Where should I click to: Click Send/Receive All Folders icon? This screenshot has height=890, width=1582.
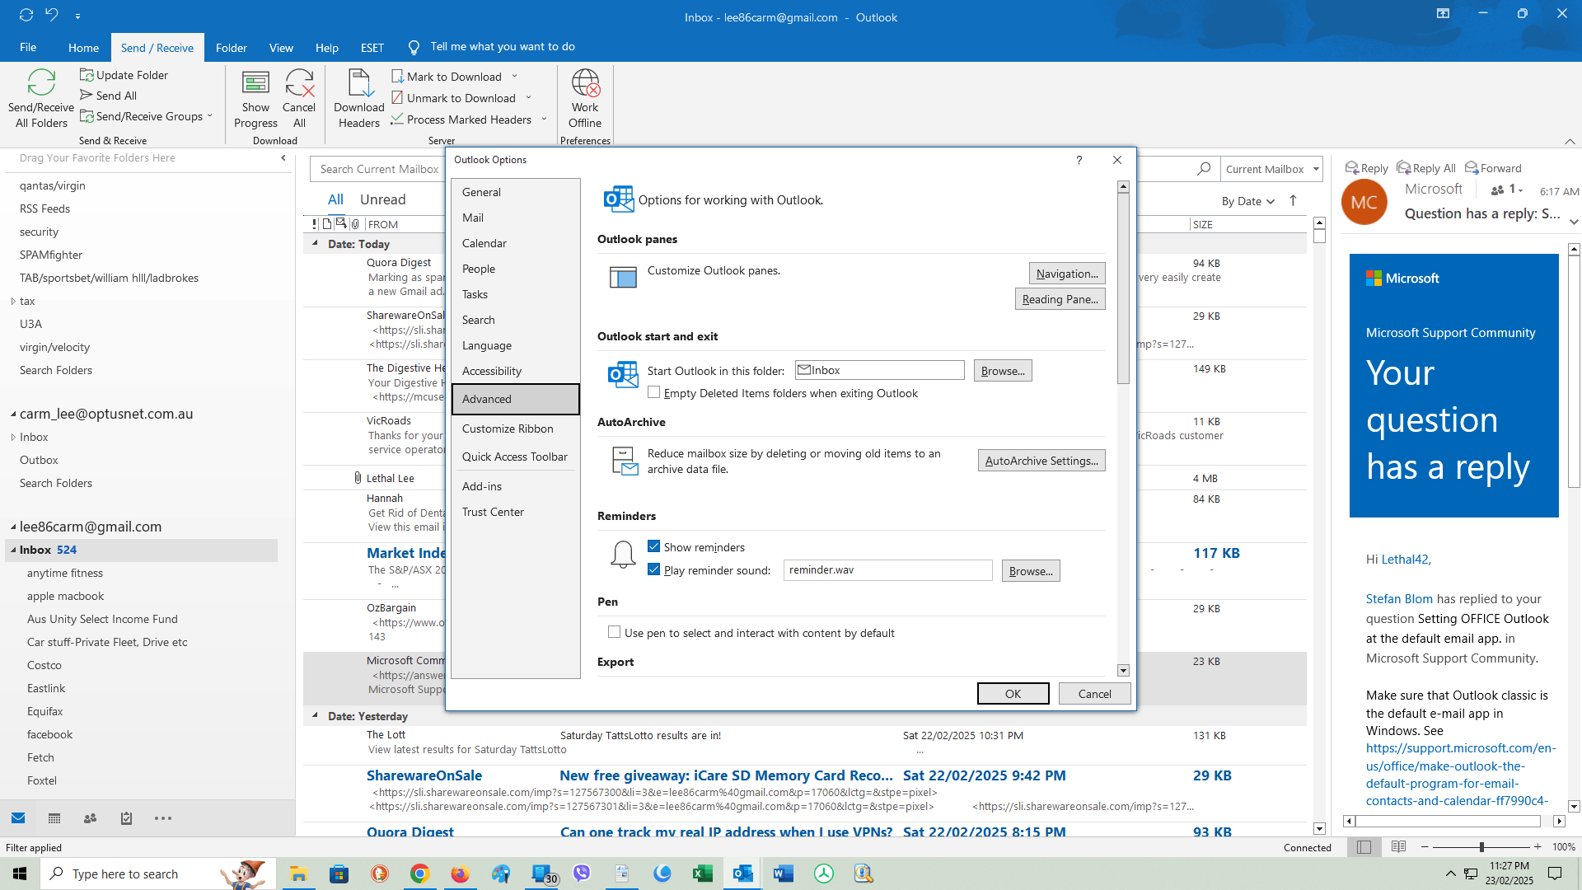[41, 83]
